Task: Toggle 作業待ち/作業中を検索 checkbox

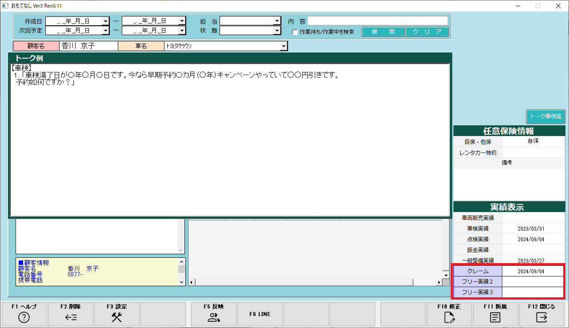Action: tap(295, 32)
